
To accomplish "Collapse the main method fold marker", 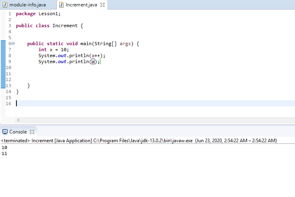I will pyautogui.click(x=13, y=44).
